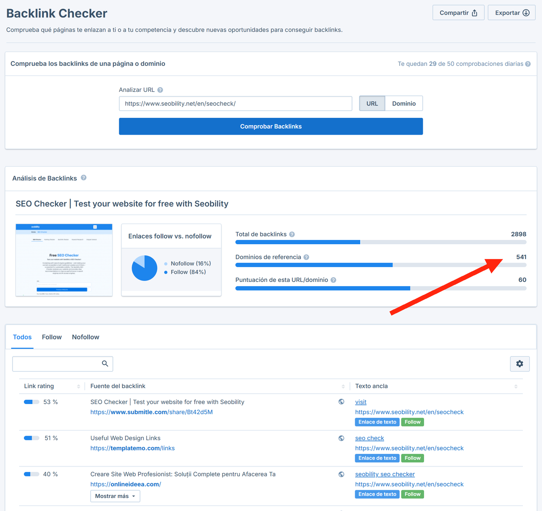This screenshot has width=542, height=511.
Task: Focus the Analizar URL input field
Action: [235, 103]
